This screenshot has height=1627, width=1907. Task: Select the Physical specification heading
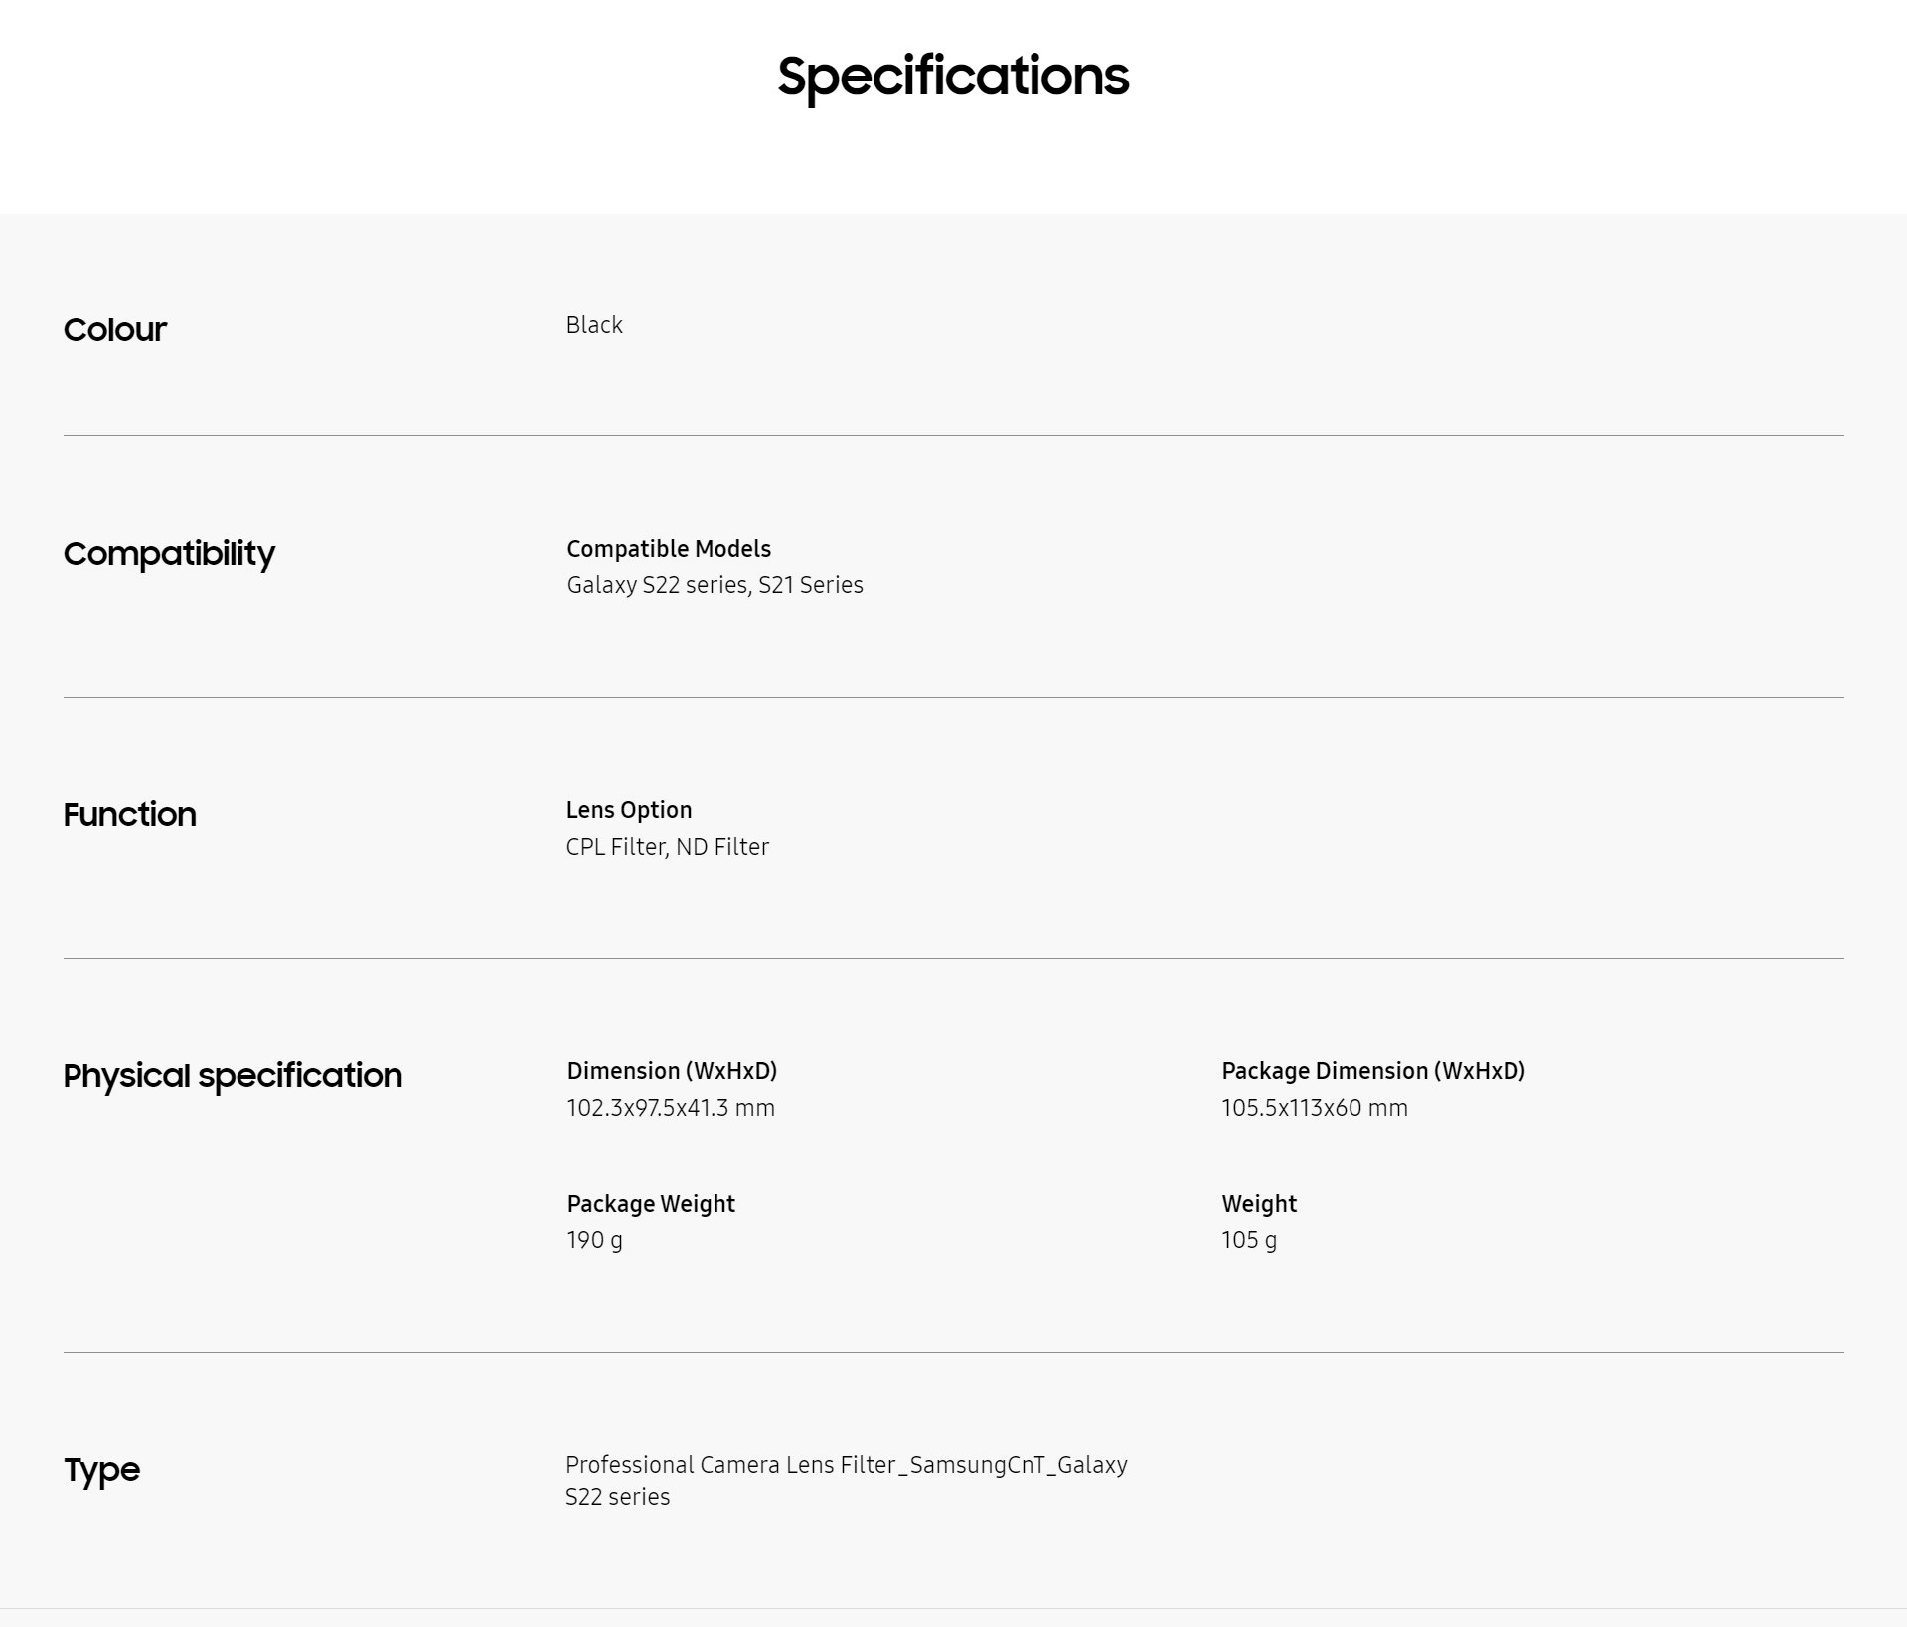pyautogui.click(x=233, y=1076)
